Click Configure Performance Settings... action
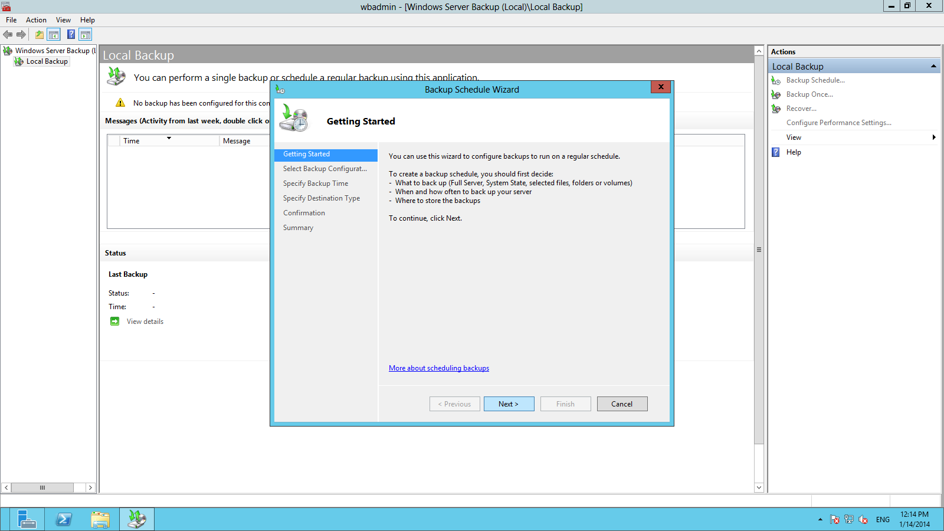This screenshot has width=944, height=531. pyautogui.click(x=838, y=123)
